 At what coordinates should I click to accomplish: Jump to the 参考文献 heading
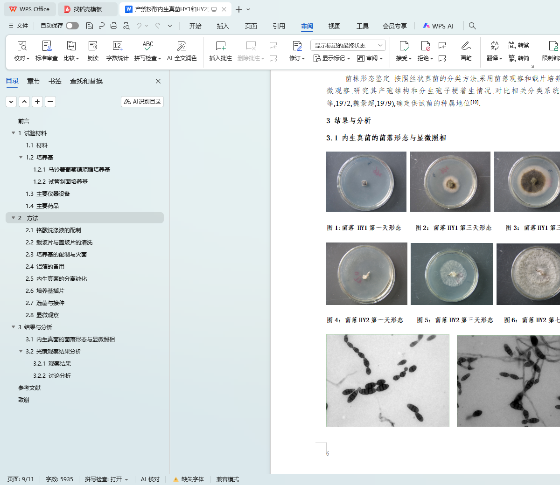[x=29, y=388]
